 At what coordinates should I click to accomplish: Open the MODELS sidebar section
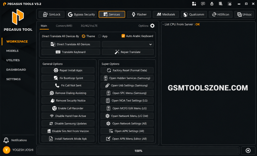12,51
